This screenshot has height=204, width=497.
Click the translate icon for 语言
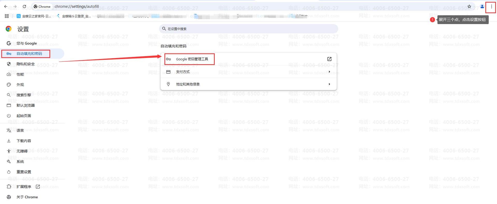[9, 130]
